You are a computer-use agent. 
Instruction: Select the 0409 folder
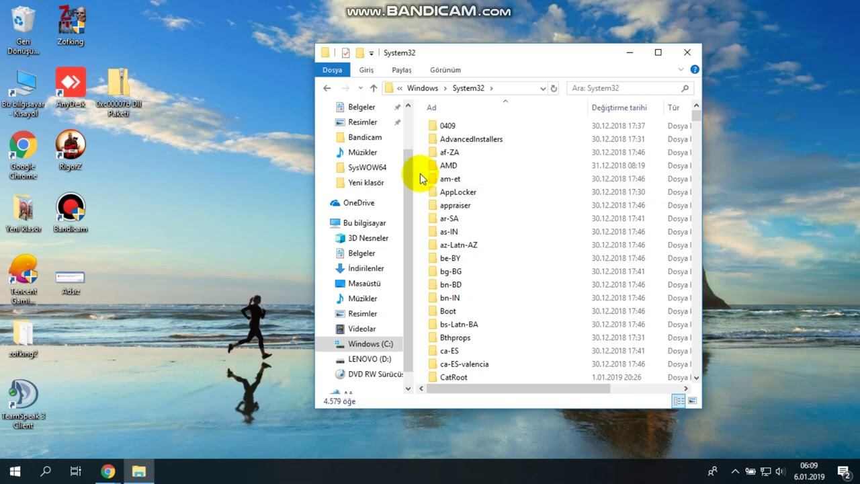coord(447,126)
